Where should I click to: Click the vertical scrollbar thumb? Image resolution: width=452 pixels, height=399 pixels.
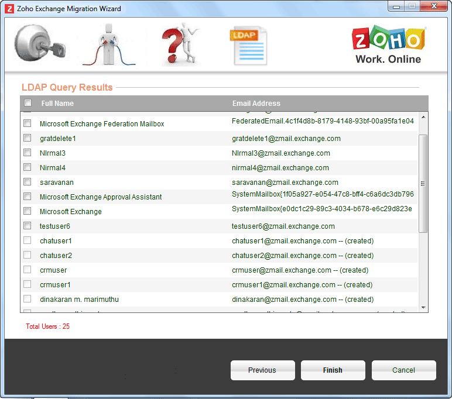[423, 183]
